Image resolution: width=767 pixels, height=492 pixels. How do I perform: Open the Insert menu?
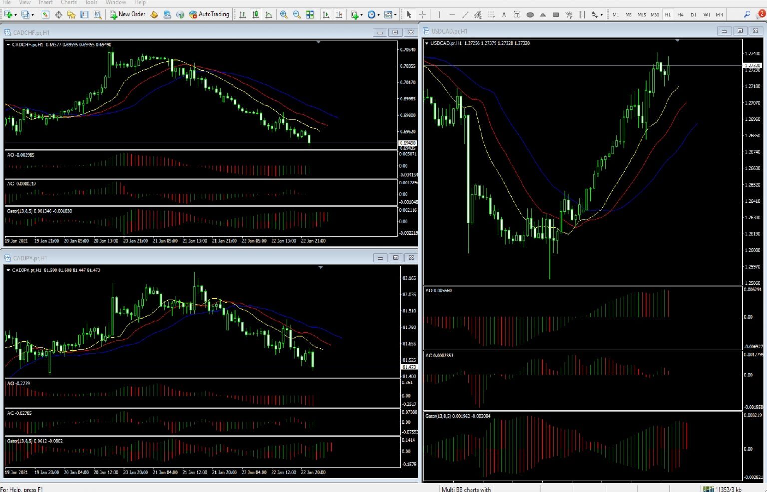(x=45, y=2)
